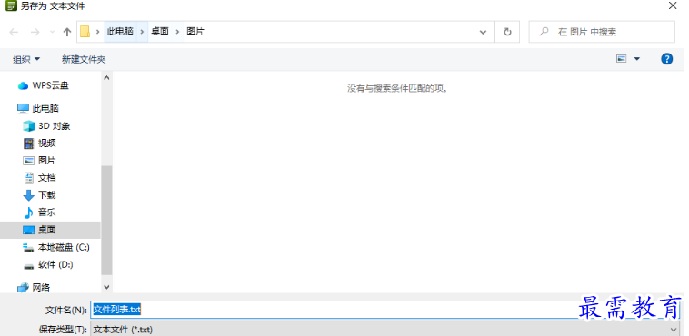Open 3D 对象 folder in sidebar
This screenshot has height=336, width=689.
pos(54,126)
